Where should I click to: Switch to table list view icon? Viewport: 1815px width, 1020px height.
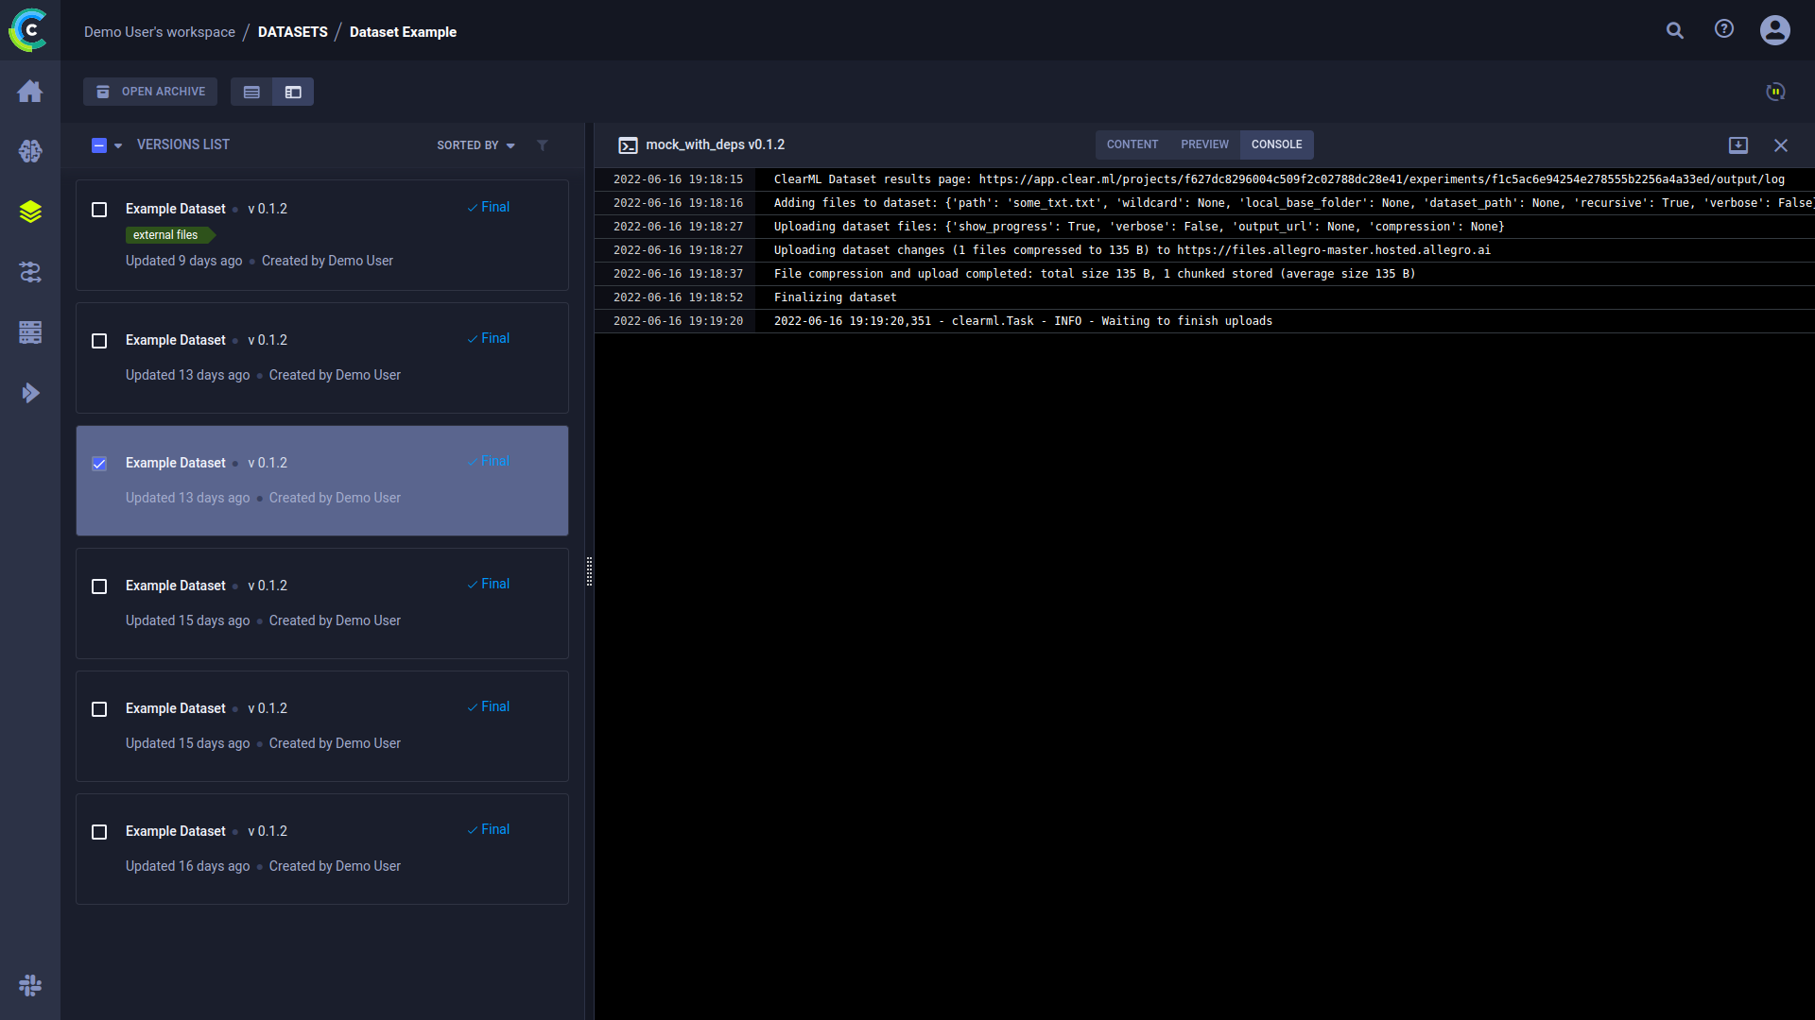tap(251, 92)
